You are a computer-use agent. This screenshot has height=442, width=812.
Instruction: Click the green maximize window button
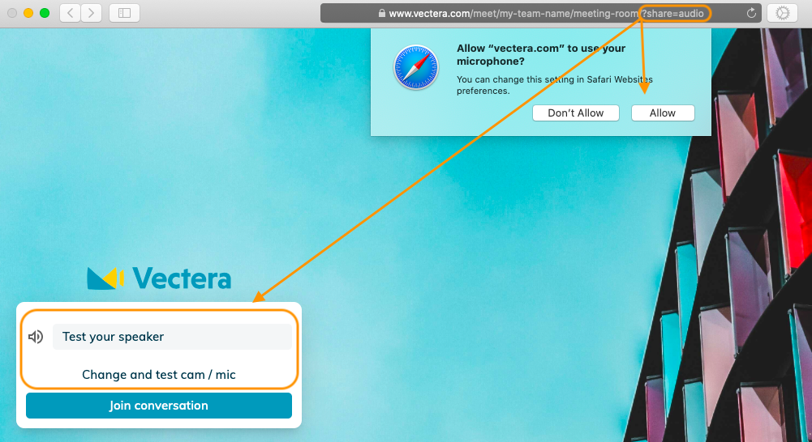[45, 13]
